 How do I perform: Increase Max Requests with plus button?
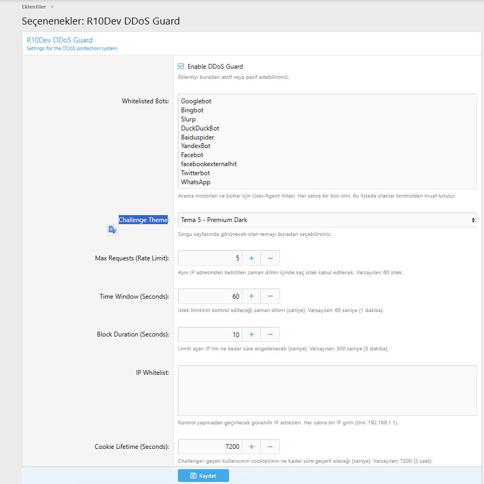coord(251,258)
